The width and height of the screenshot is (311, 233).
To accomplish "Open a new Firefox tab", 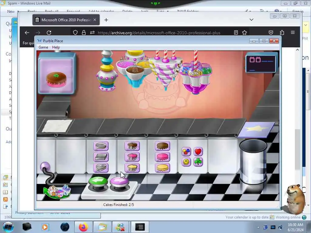I will click(106, 20).
